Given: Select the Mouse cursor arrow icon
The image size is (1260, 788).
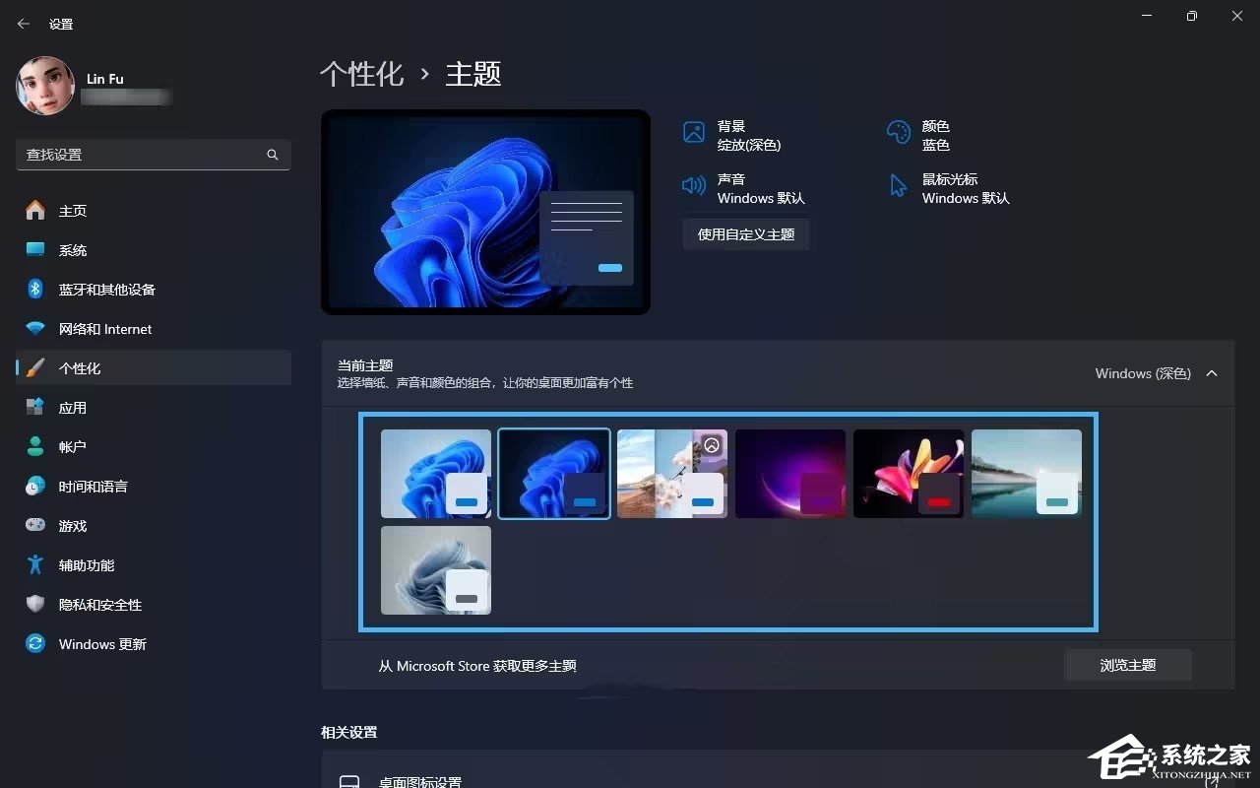Looking at the screenshot, I should (x=897, y=185).
